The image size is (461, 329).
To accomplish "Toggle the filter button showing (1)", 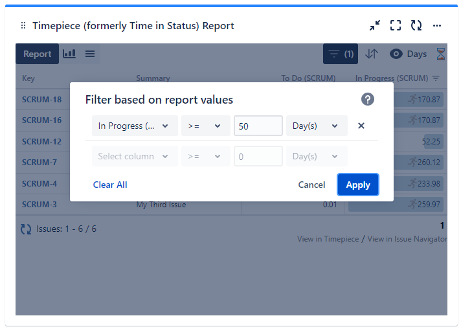I will (341, 54).
